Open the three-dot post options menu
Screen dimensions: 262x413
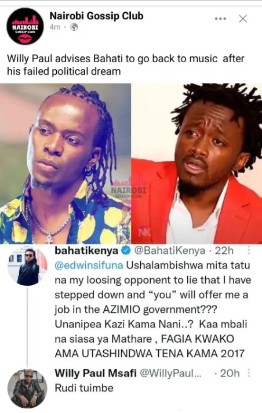tap(220, 19)
